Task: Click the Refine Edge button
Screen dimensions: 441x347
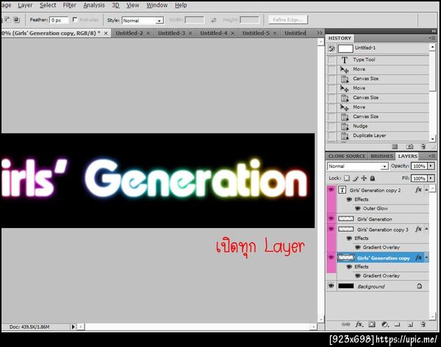Action: click(x=287, y=20)
